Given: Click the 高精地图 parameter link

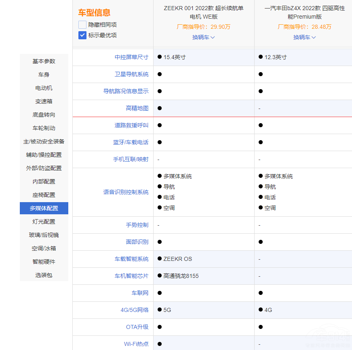Looking at the screenshot, I should 137,108.
